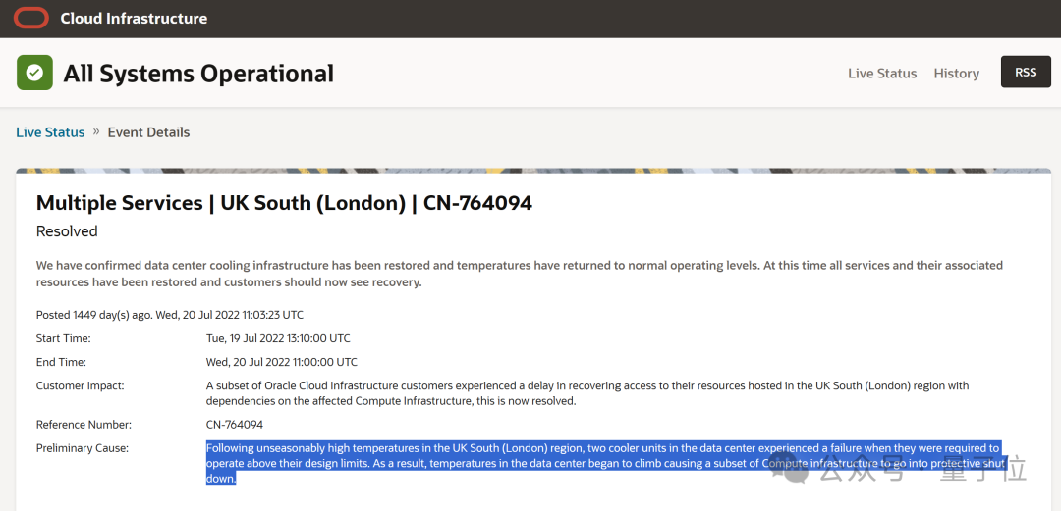Screen dimensions: 1061x511
Task: Select end time Wed, 20 Jul 2022 11:00:00 UTC
Action: click(282, 362)
